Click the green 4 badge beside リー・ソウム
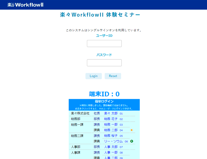The image size is (207, 159). click(x=132, y=141)
